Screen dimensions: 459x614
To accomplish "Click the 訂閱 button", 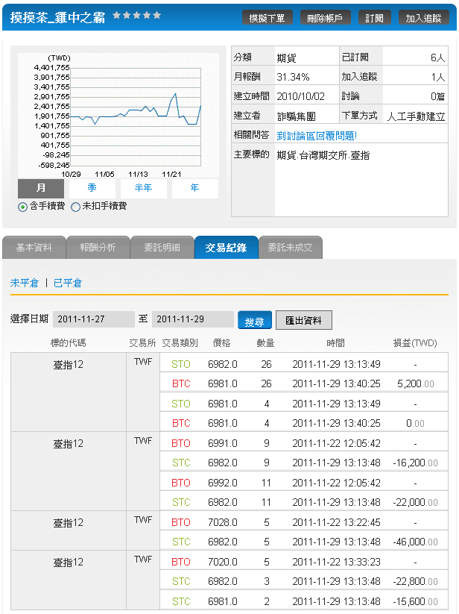I will click(x=374, y=18).
